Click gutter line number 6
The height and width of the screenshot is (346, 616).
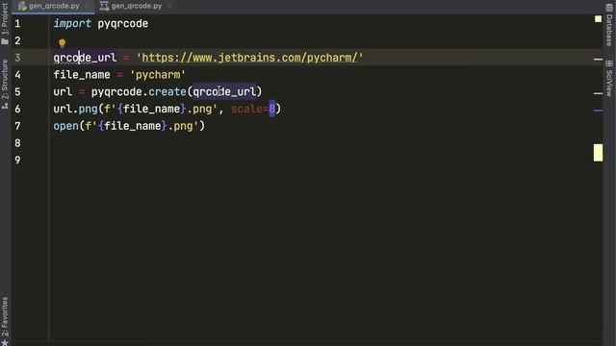pos(17,109)
